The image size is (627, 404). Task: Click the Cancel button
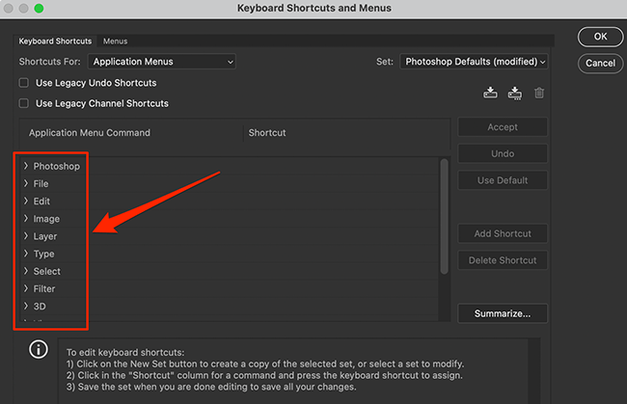click(x=599, y=64)
